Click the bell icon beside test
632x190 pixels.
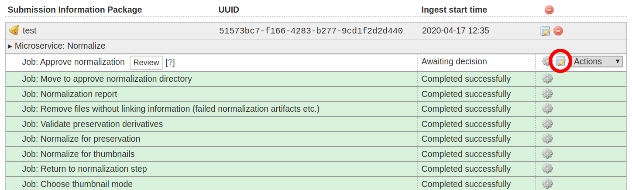(x=14, y=30)
